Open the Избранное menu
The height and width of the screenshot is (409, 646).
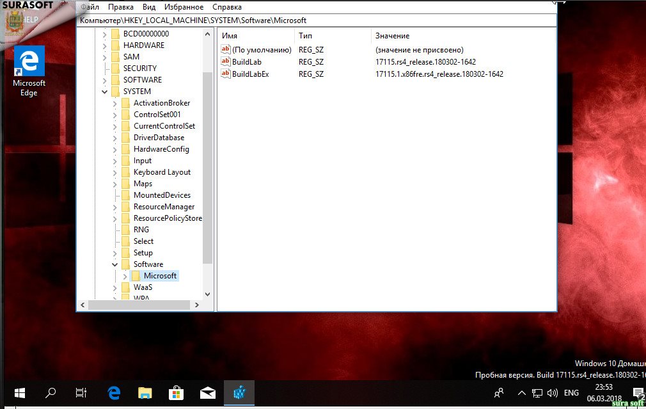(183, 7)
